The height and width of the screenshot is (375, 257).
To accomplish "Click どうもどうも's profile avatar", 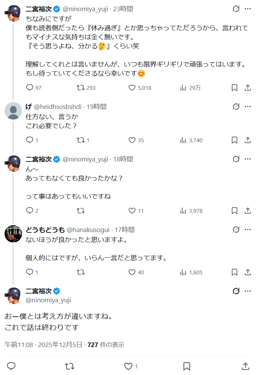I will pyautogui.click(x=13, y=234).
